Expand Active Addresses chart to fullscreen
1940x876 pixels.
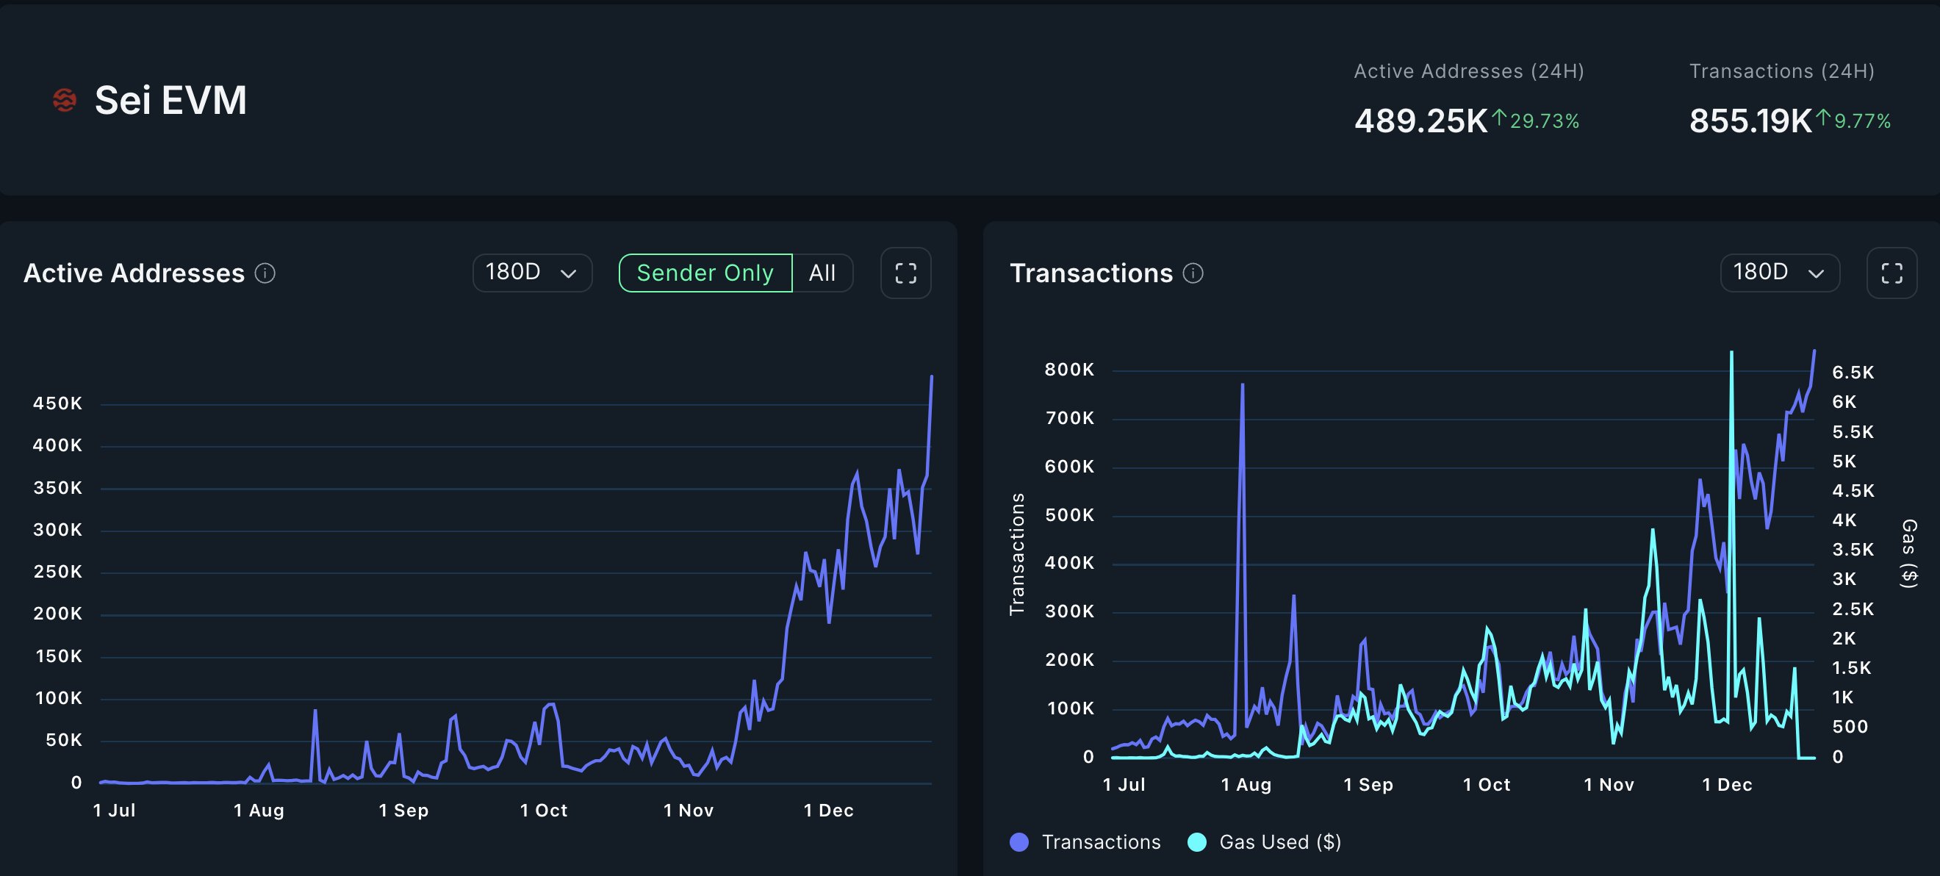[905, 273]
